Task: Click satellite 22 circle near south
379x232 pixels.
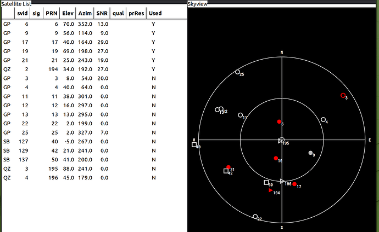Action: pos(255,216)
